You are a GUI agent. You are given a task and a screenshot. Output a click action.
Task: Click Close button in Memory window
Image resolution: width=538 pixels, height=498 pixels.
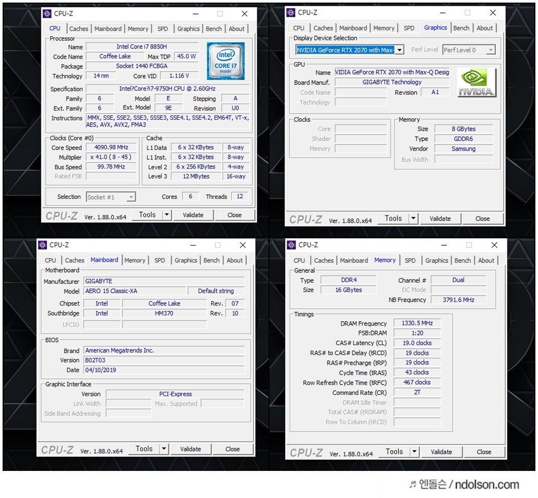[484, 452]
